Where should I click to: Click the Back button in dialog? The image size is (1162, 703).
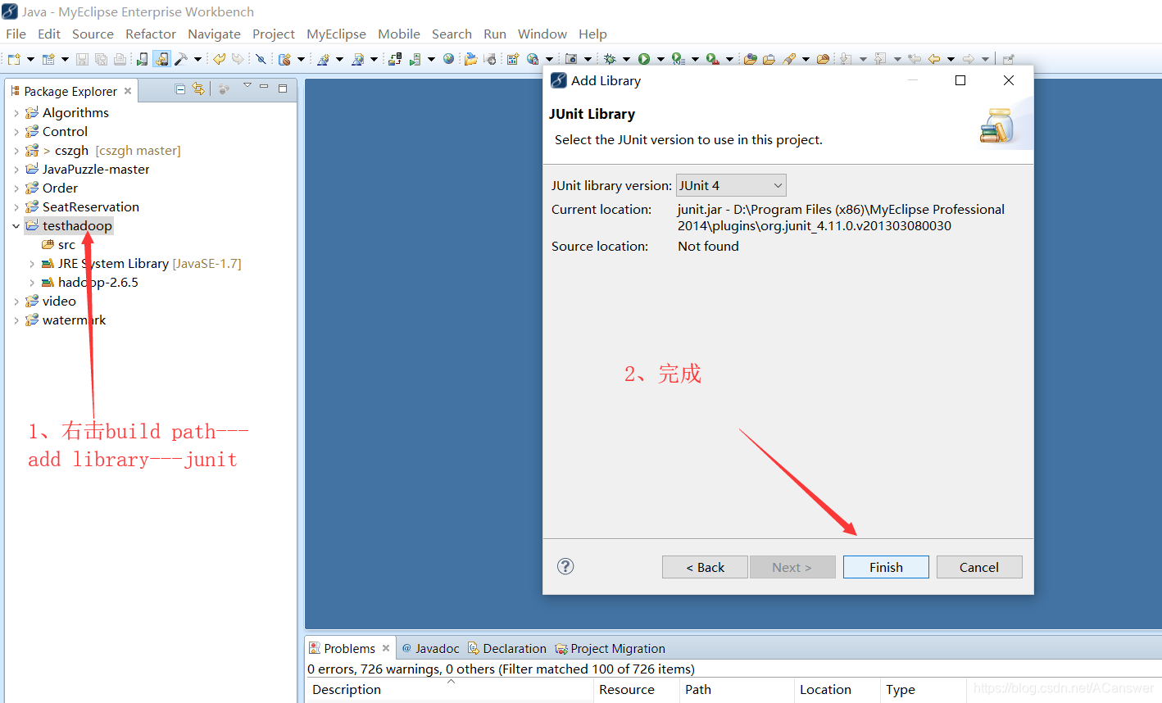pos(705,567)
